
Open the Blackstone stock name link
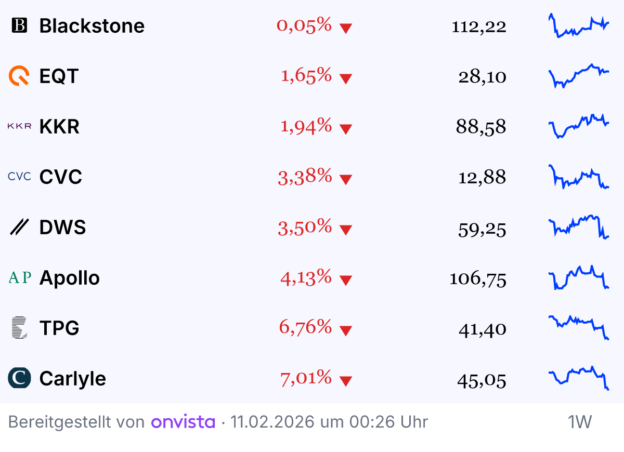pyautogui.click(x=92, y=25)
